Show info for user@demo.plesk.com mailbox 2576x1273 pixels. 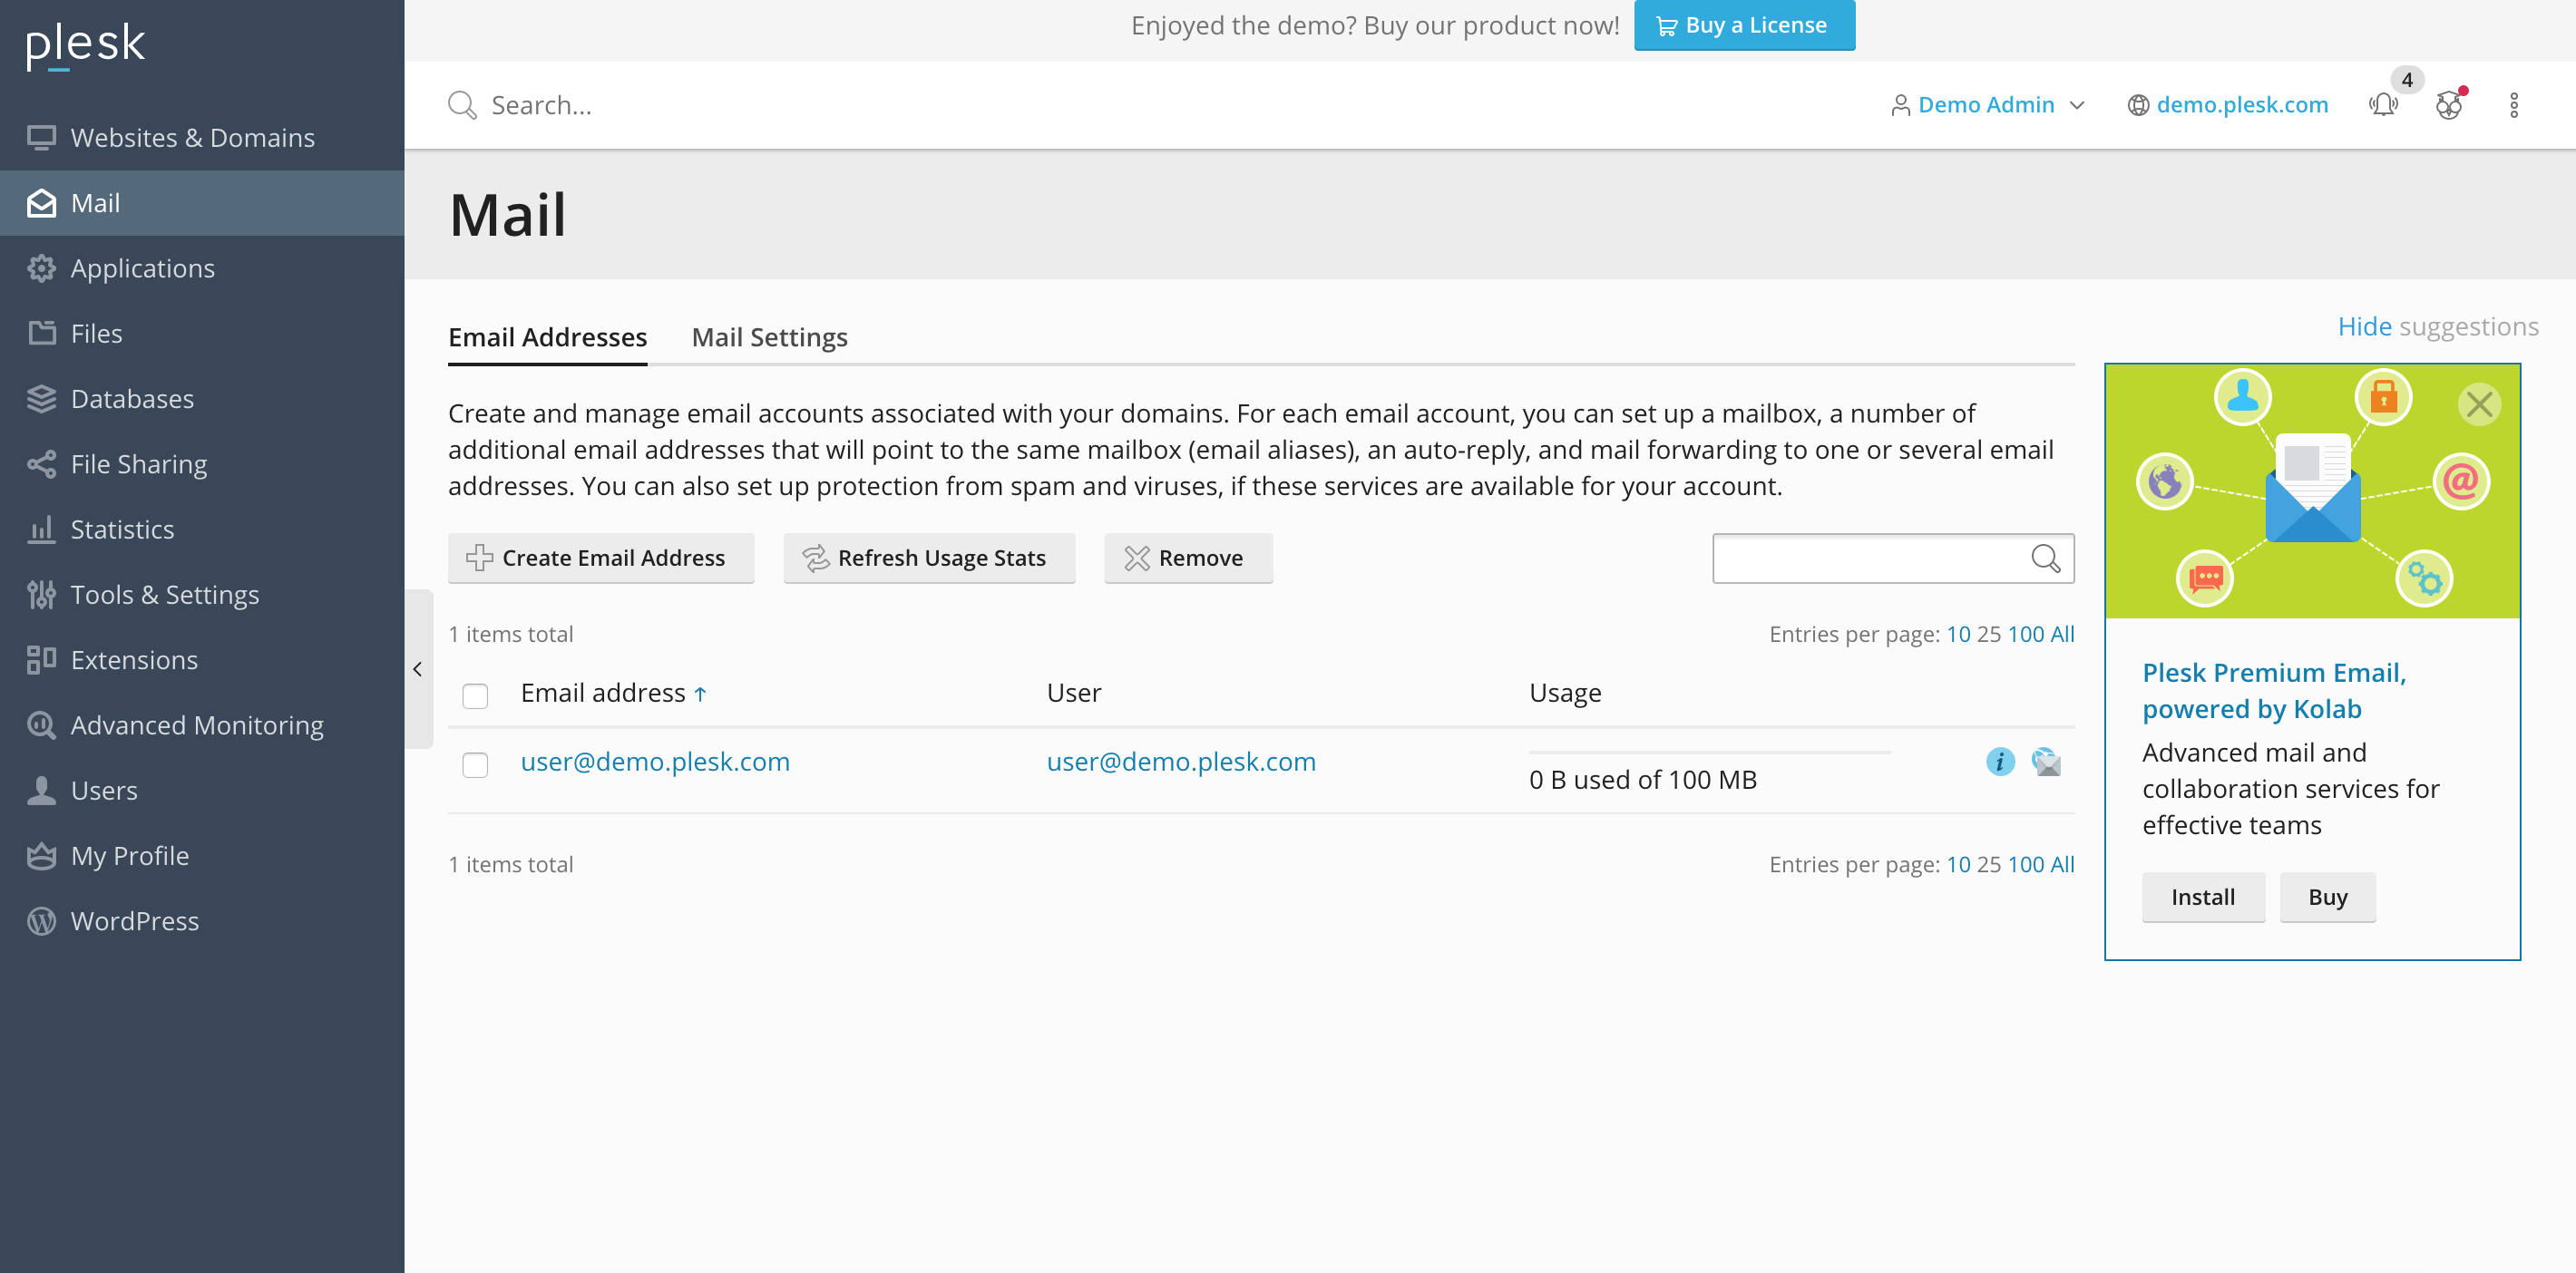point(2000,762)
